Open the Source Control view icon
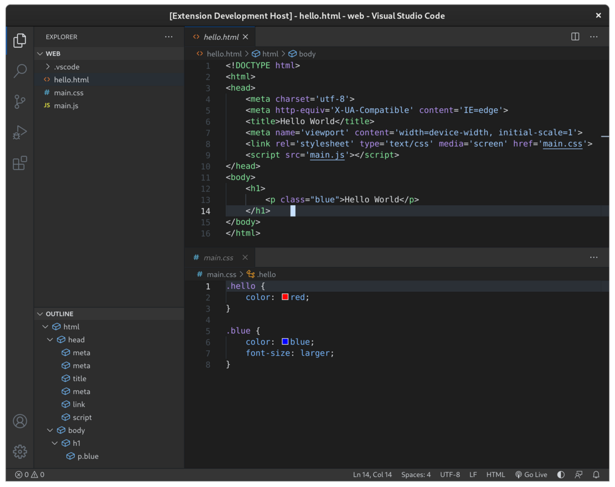This screenshot has height=487, width=615. pyautogui.click(x=19, y=102)
